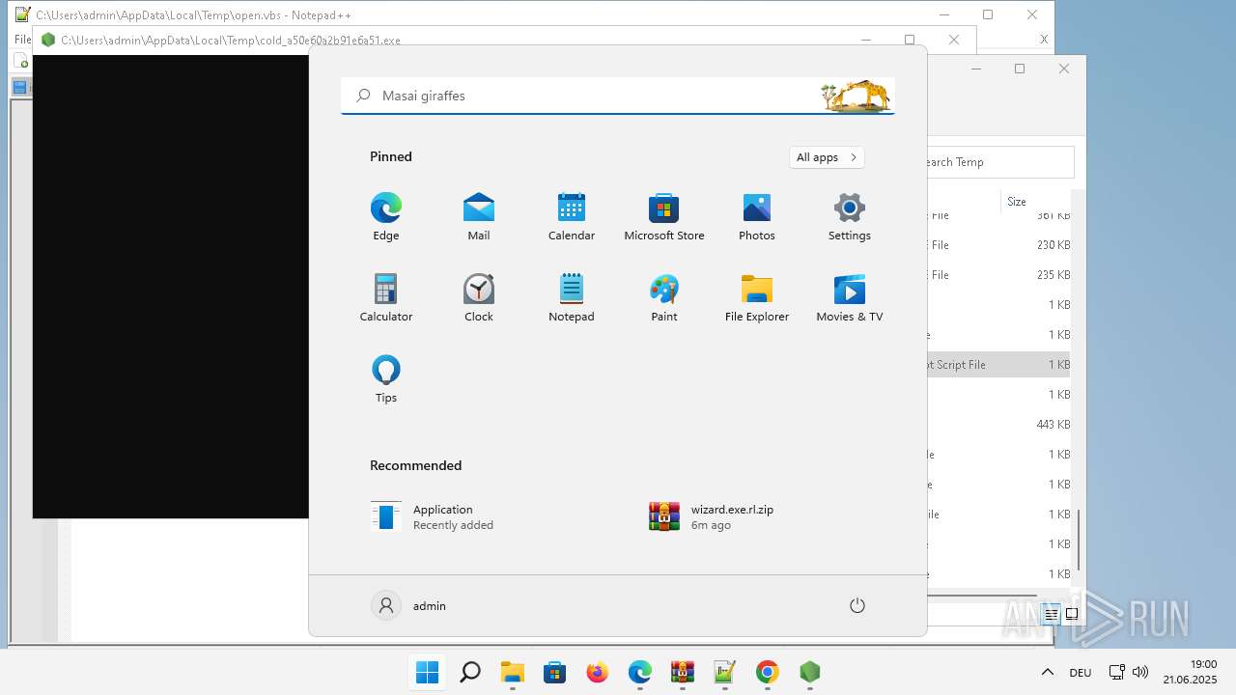Switch to Notepad++ on the taskbar

(x=725, y=672)
